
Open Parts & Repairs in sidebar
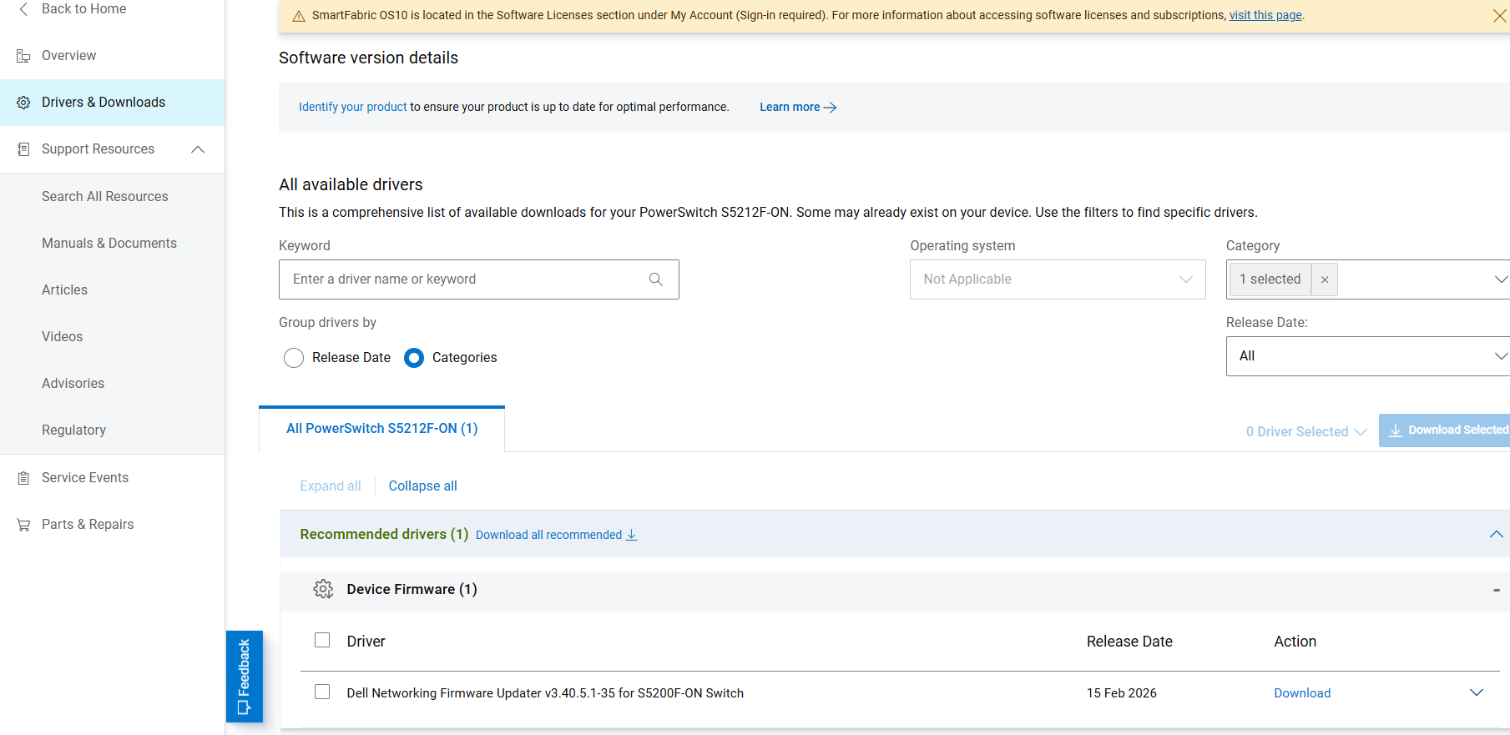(x=88, y=525)
